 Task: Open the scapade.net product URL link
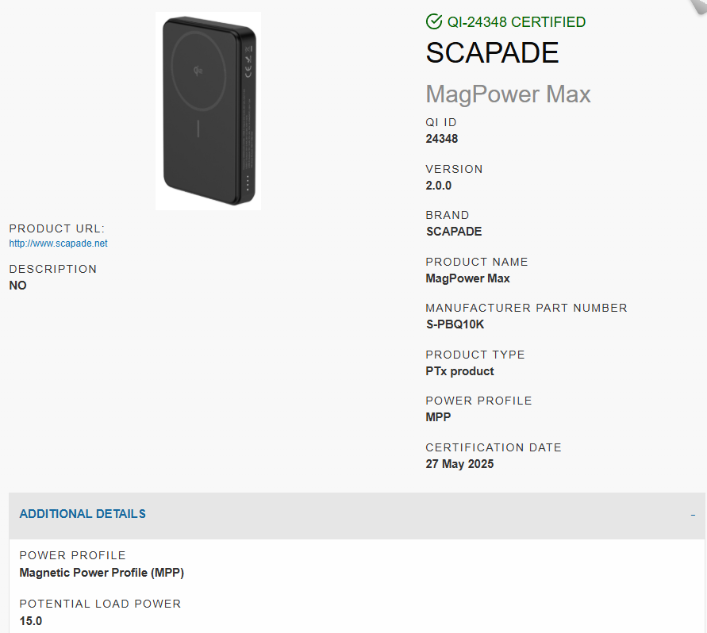pos(58,244)
